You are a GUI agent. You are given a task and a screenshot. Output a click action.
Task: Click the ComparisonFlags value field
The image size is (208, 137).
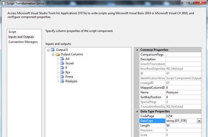[183, 55]
